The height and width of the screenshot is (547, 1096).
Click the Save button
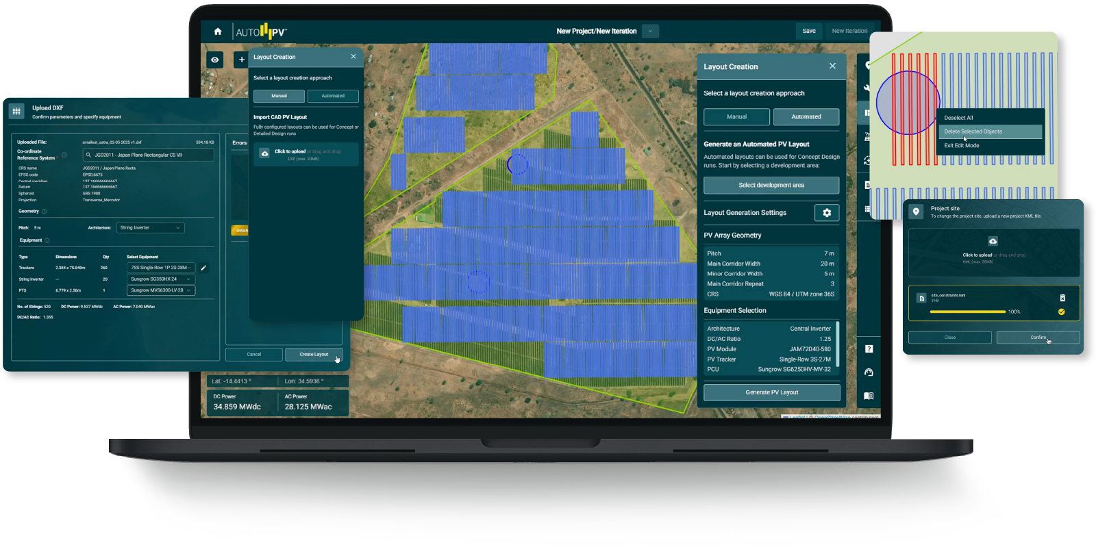point(809,31)
